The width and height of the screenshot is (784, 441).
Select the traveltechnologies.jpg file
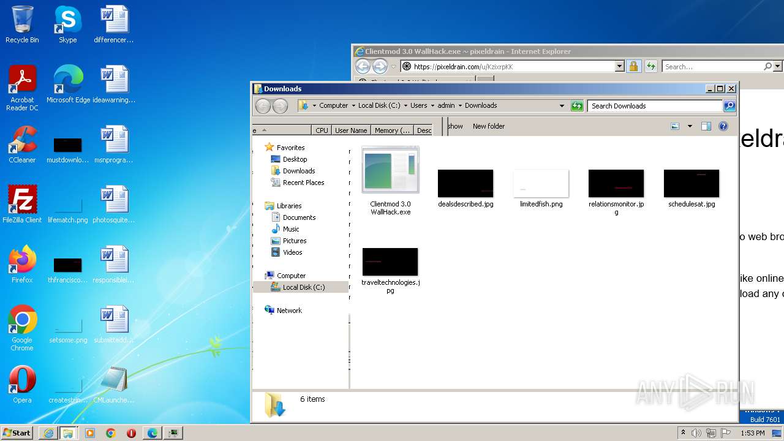point(390,271)
